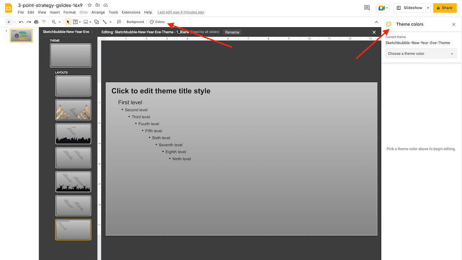Viewport: 462px width, 260px height.
Task: Click the Undo icon
Action: pos(20,22)
